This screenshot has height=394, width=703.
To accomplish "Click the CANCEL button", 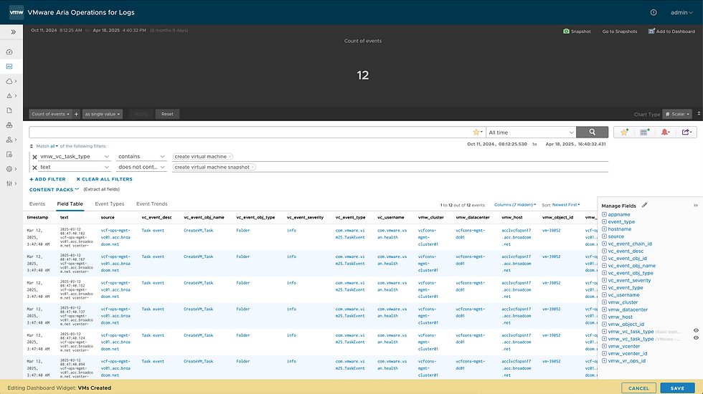I will pyautogui.click(x=638, y=388).
